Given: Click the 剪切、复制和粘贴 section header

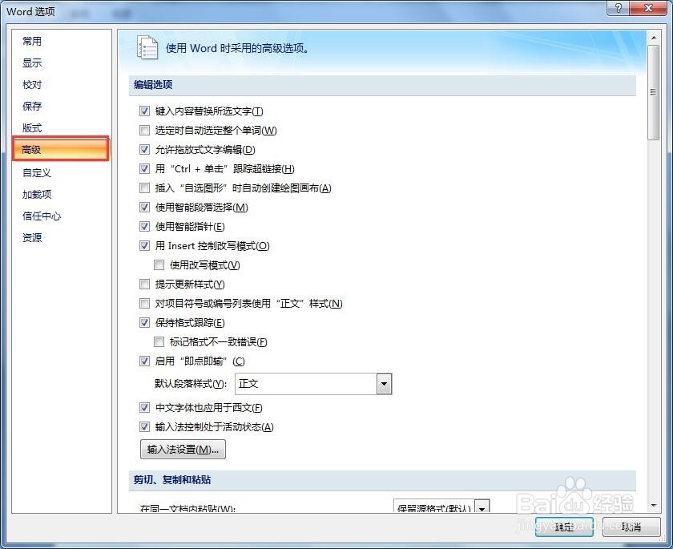Looking at the screenshot, I should pyautogui.click(x=382, y=480).
